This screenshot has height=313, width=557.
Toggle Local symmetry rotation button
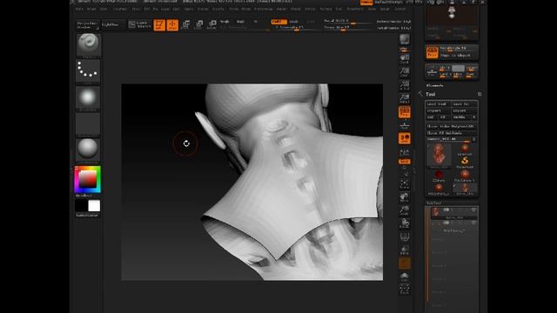(x=404, y=138)
